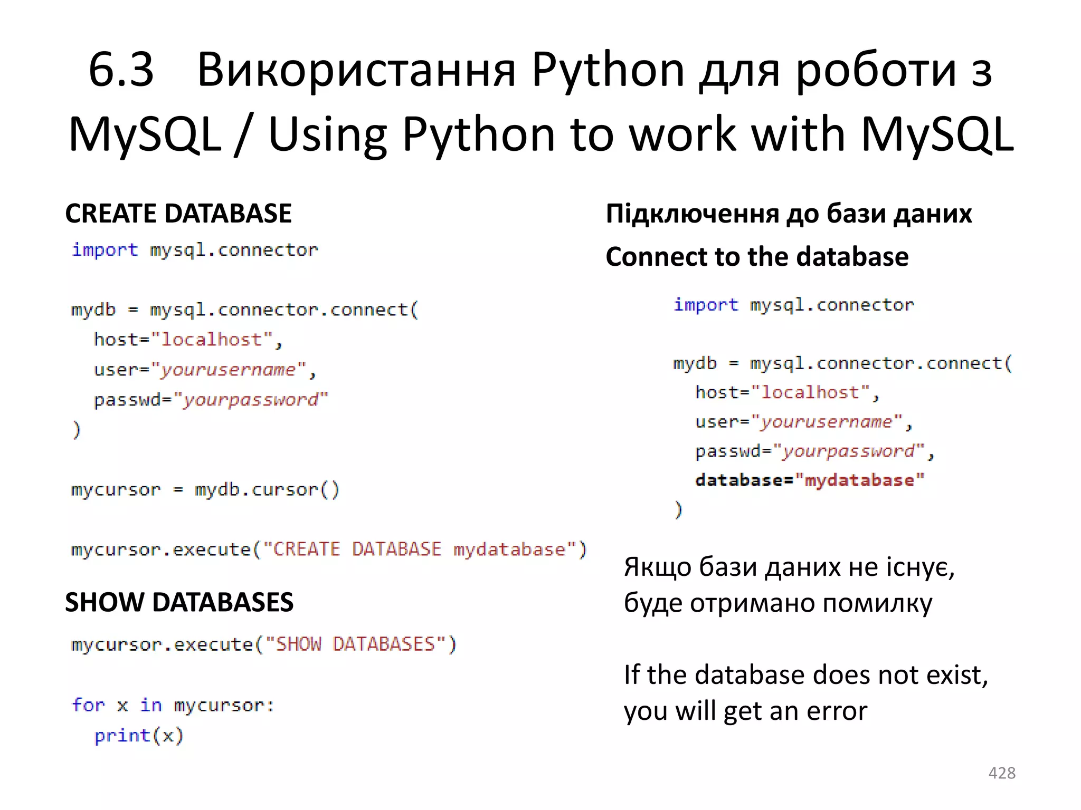Click host="localhost" in the right code
Viewport: 1081px width, 810px height.
tap(787, 393)
